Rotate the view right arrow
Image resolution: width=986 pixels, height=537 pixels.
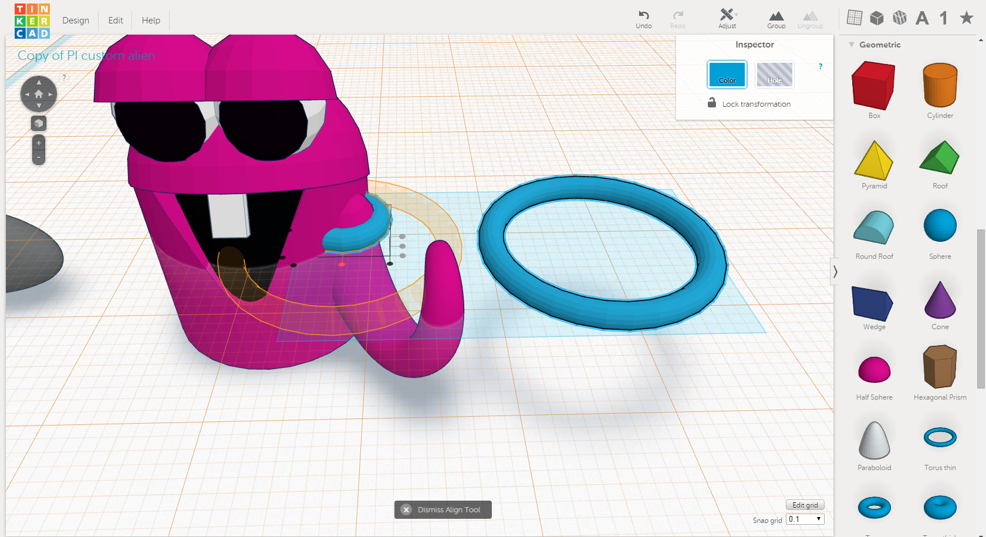[51, 94]
